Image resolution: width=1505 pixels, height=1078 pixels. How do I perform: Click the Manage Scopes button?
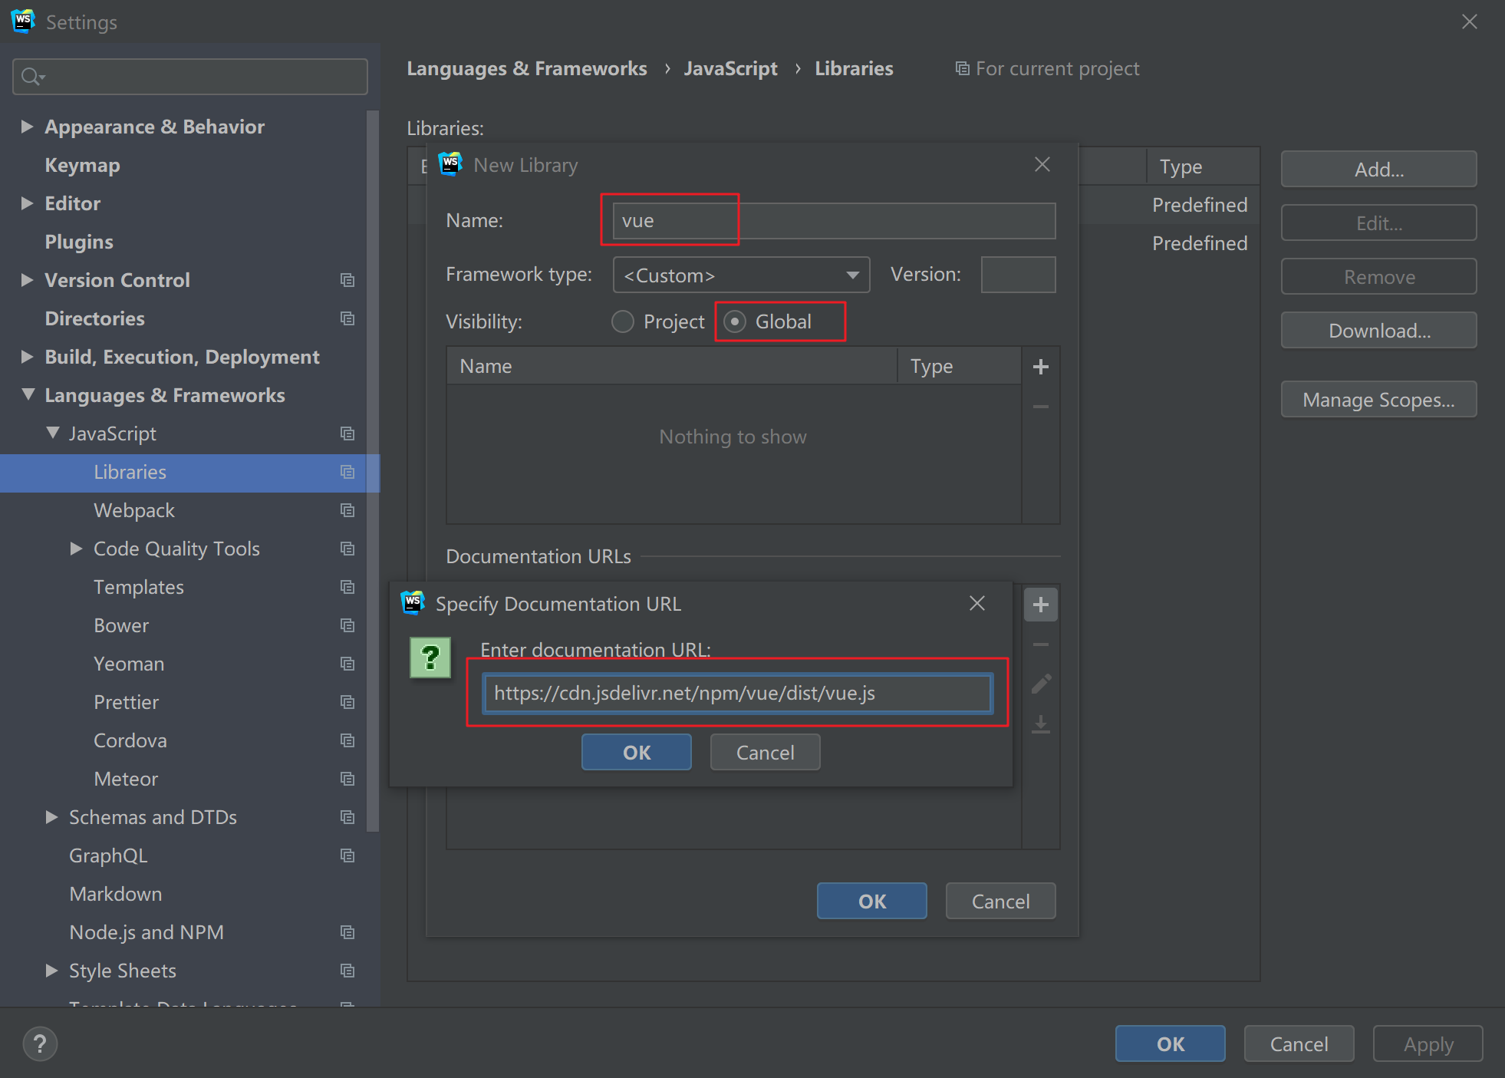pos(1378,400)
